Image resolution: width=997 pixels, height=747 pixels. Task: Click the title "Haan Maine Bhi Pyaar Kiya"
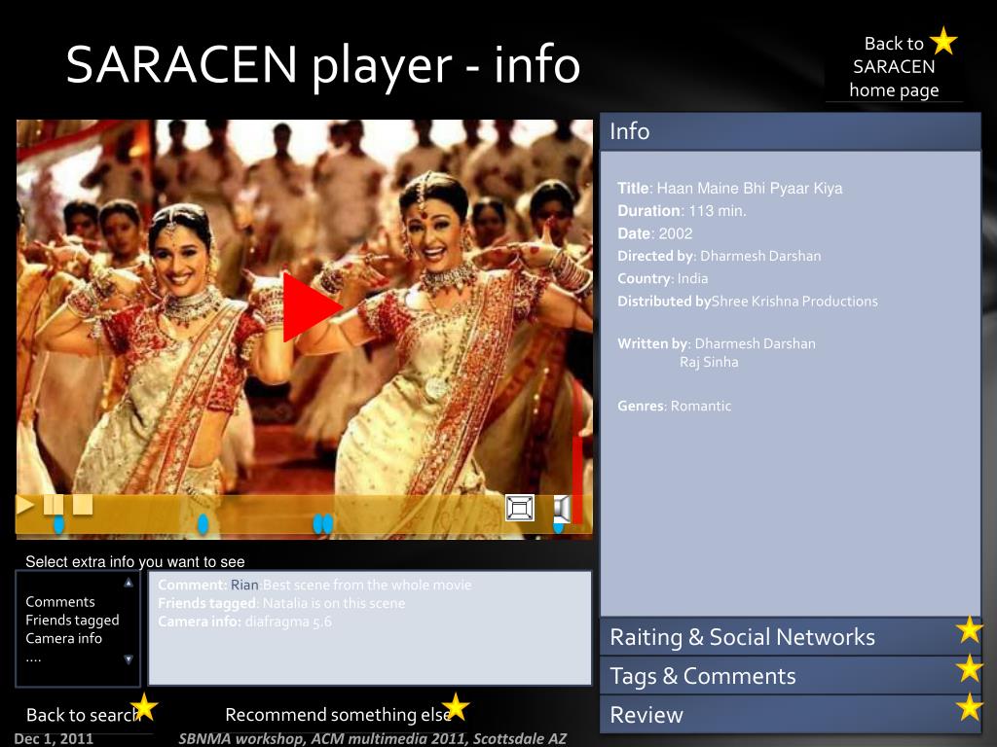coord(750,188)
